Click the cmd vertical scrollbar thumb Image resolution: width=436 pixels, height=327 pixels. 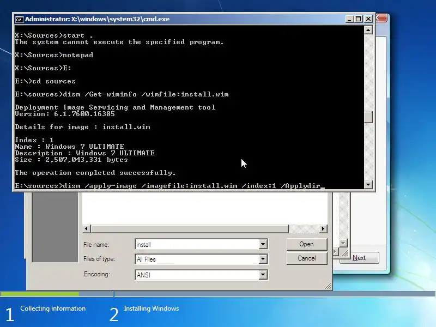(368, 117)
